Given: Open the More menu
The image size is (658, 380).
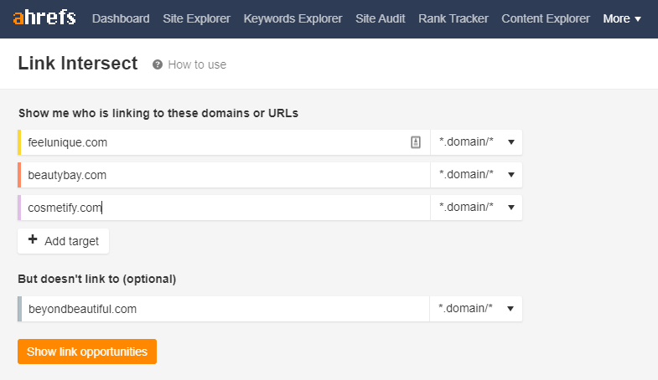Looking at the screenshot, I should pyautogui.click(x=622, y=18).
